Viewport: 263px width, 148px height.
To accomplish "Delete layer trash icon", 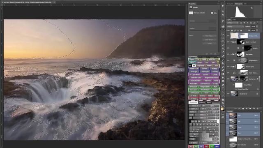I will pyautogui.click(x=258, y=109).
